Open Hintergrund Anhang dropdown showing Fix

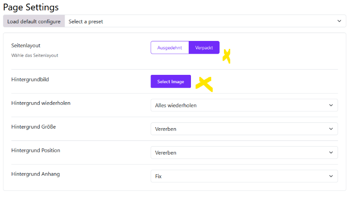244,176
